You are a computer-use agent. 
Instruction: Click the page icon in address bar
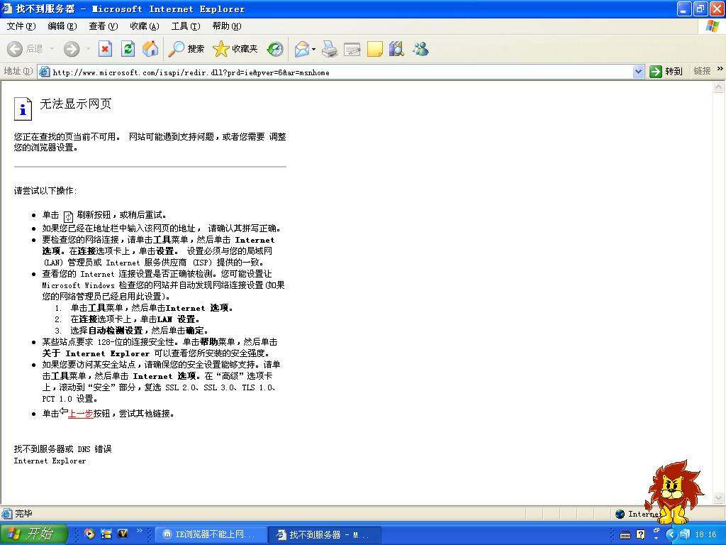coord(45,72)
